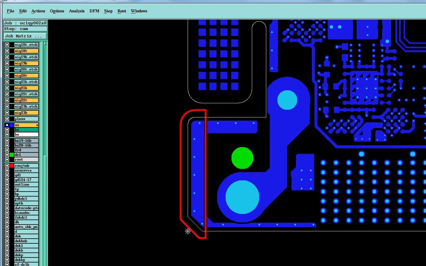Click the datum origin marker on canvas
This screenshot has height=266, width=426.
click(188, 231)
